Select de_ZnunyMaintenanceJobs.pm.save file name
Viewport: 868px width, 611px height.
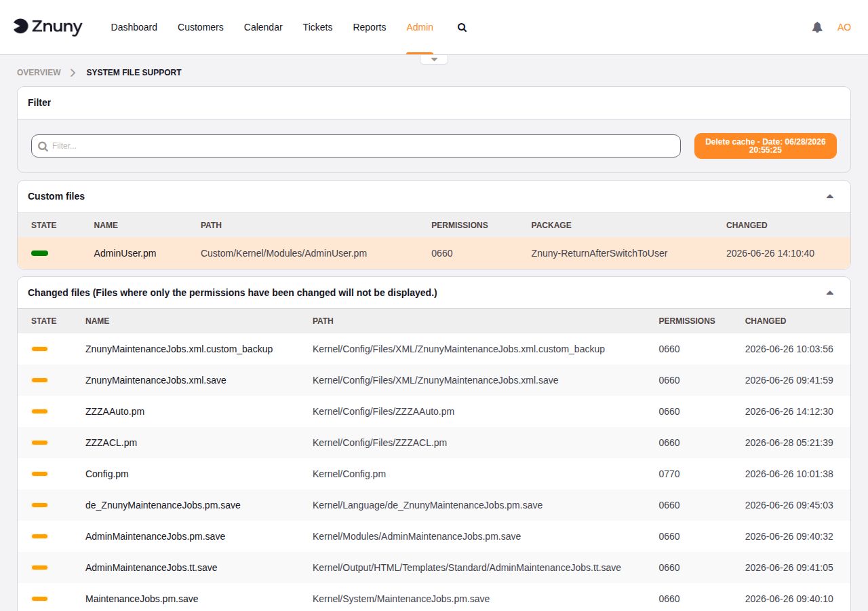click(163, 505)
